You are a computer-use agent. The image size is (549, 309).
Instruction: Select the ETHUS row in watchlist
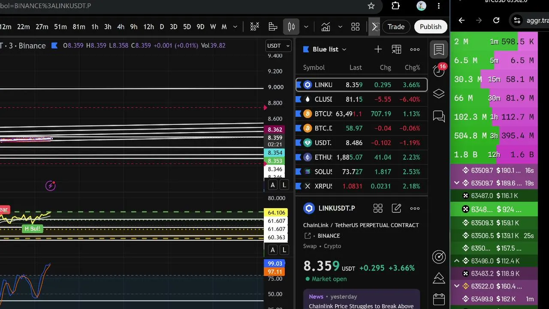362,158
